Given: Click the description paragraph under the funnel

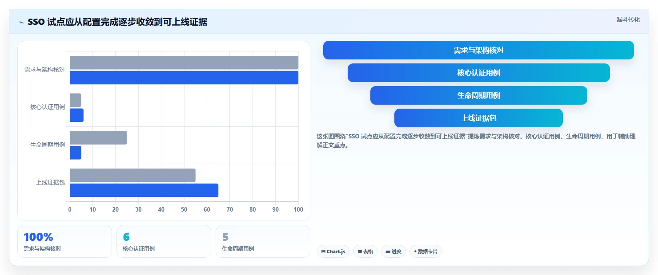Looking at the screenshot, I should [x=476, y=141].
